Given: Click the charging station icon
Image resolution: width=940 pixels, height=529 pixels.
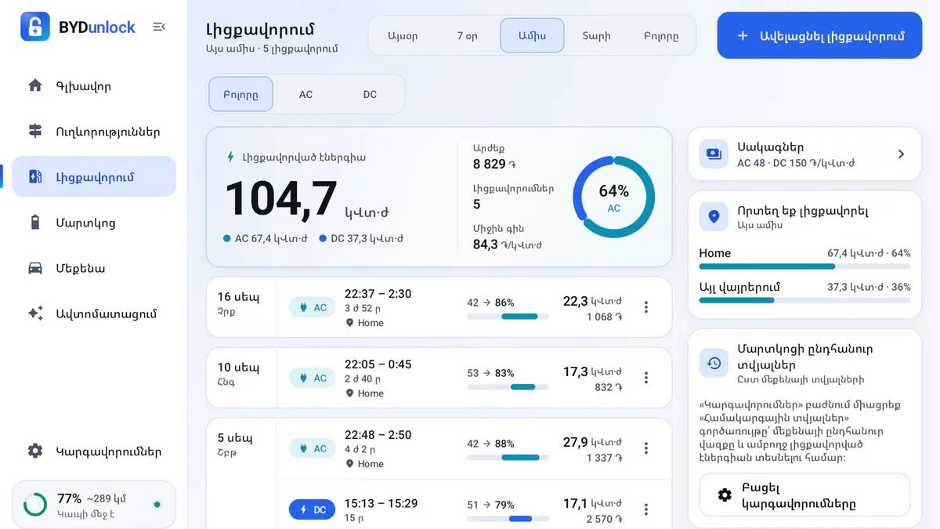Looking at the screenshot, I should coord(35,176).
